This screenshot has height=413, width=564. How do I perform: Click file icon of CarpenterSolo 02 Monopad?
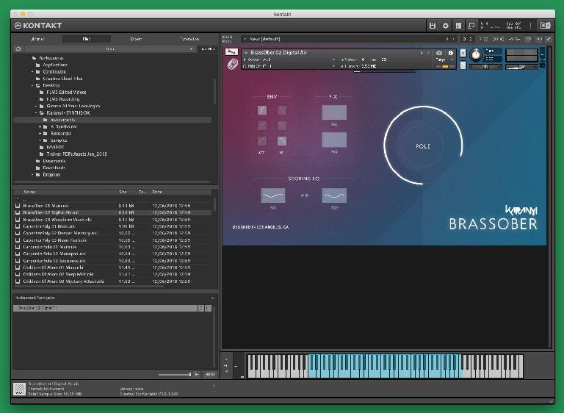click(x=18, y=254)
